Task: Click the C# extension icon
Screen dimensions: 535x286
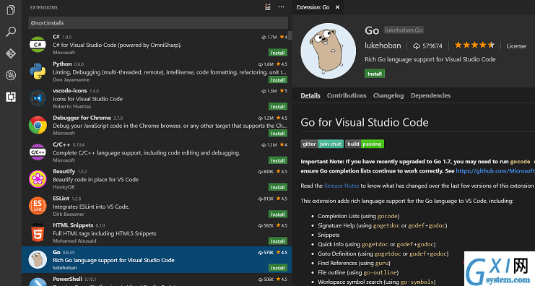Action: click(x=38, y=45)
